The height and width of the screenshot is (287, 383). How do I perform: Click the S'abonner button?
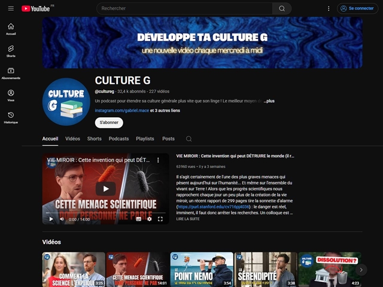point(109,123)
